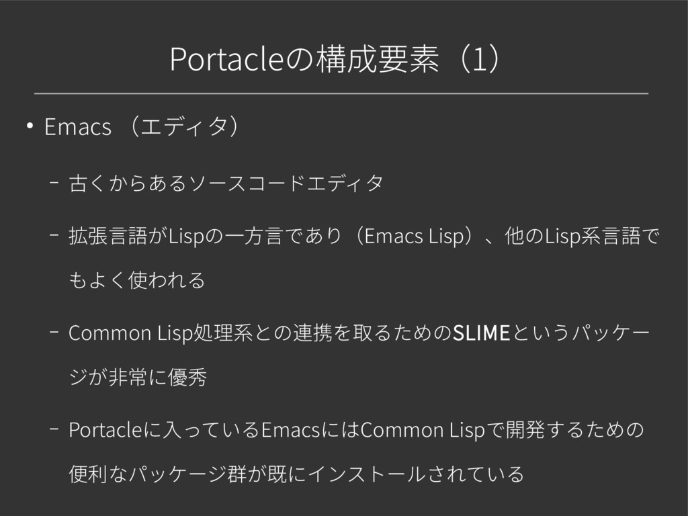Click the dash before "Common Lisp処理系"

54,331
